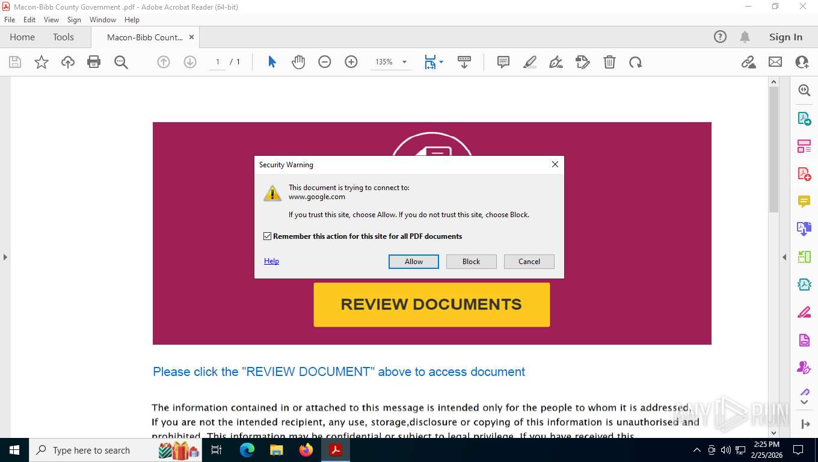The image size is (818, 462).
Task: Click Sign In button
Action: tap(786, 37)
